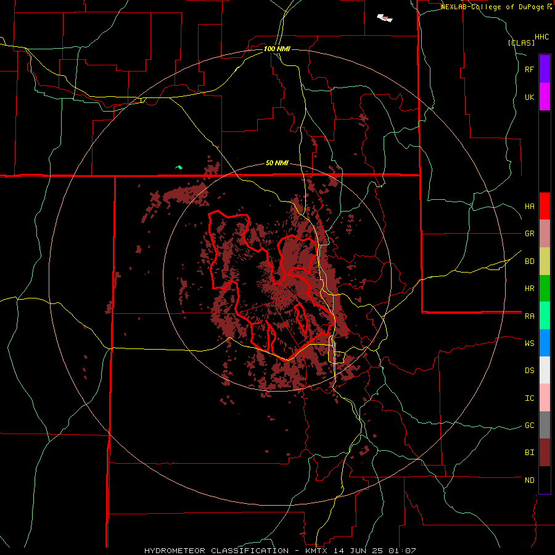Click the IC legend label
Viewport: 555px width, 555px height.
[x=530, y=398]
